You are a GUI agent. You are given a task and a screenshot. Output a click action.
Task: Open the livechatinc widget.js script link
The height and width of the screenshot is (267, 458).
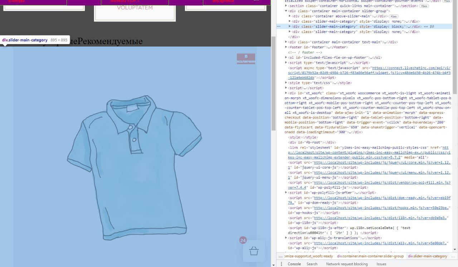[x=369, y=73]
